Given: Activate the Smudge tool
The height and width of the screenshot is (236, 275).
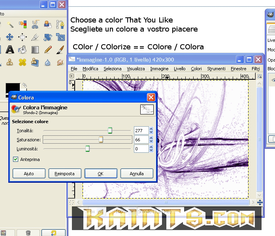Looking at the screenshot, I should click(60, 62).
